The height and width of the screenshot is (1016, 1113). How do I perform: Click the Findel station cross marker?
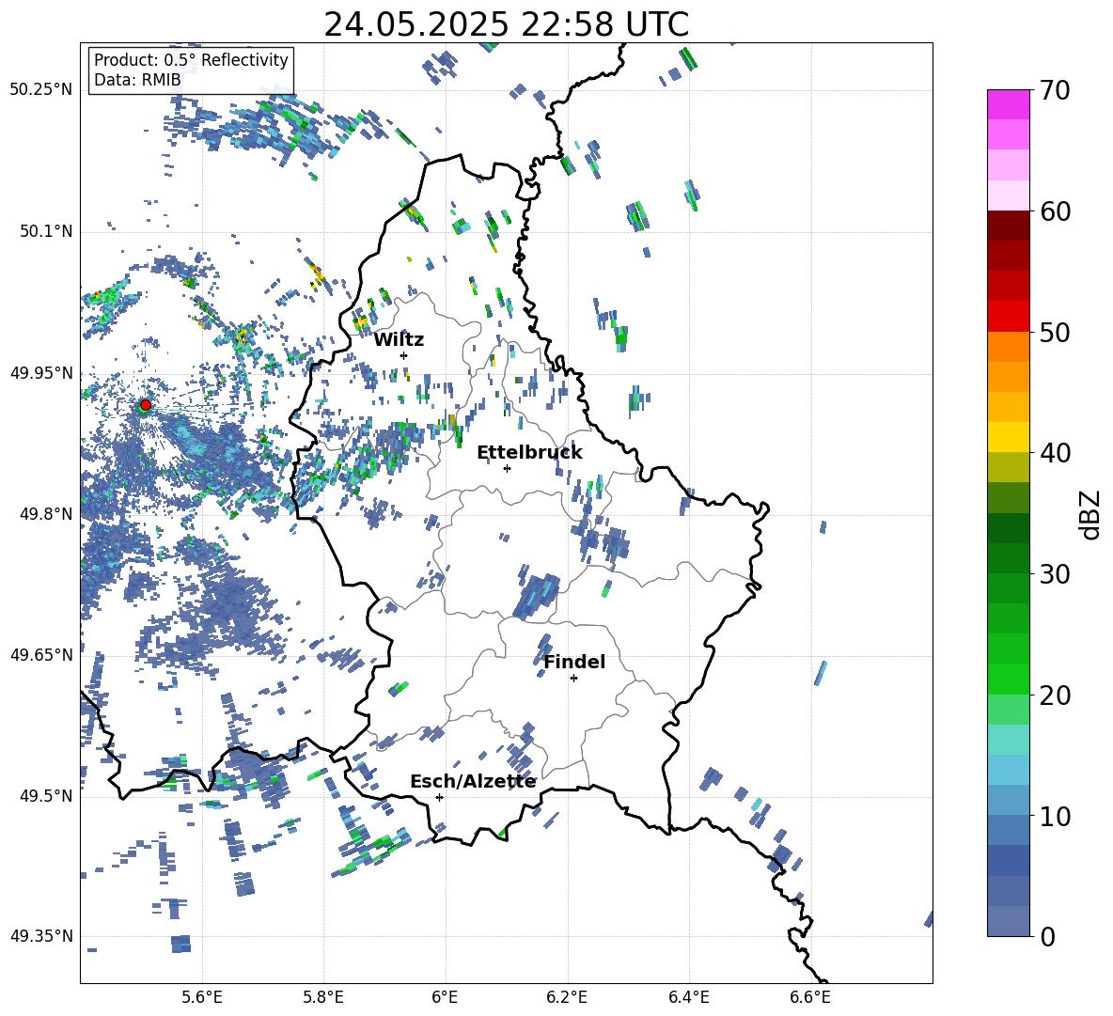[x=573, y=679]
